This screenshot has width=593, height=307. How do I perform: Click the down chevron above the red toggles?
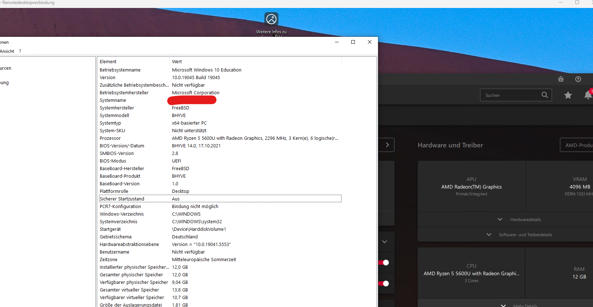pos(384,242)
